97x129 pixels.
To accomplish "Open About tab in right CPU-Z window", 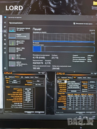I will point(89,78).
